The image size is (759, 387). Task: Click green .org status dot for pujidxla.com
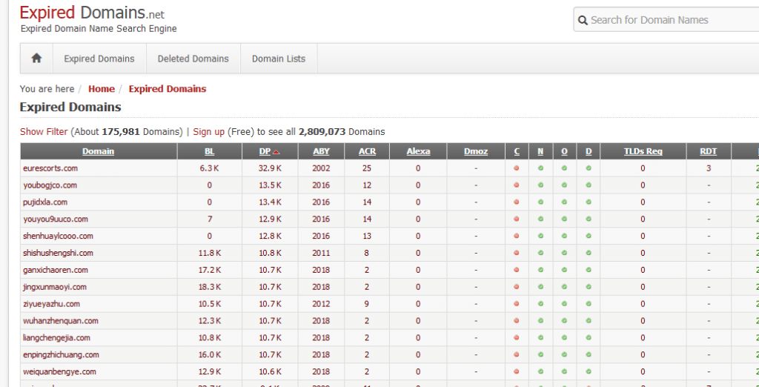coord(564,202)
